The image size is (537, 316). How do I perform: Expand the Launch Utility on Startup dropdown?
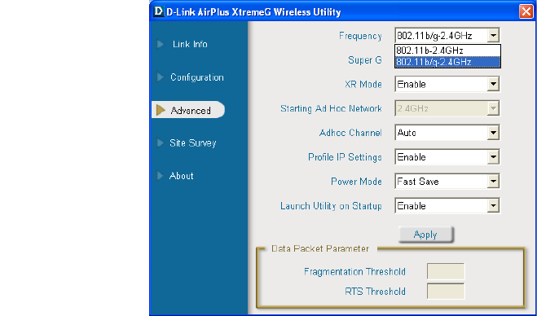[x=493, y=205]
